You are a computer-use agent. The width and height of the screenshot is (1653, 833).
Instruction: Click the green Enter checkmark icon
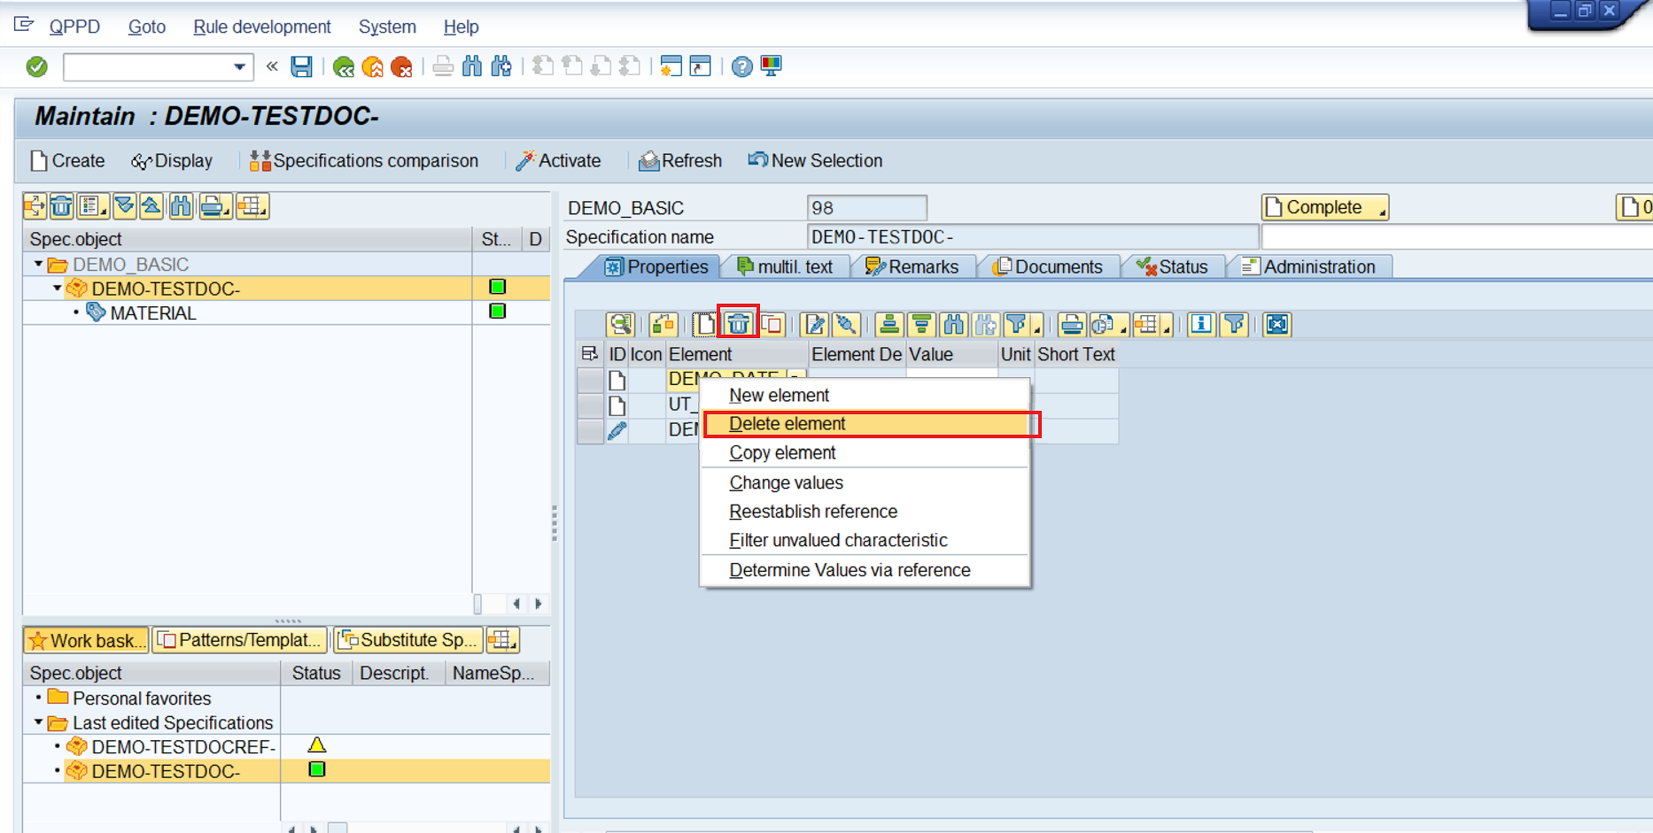tap(36, 66)
